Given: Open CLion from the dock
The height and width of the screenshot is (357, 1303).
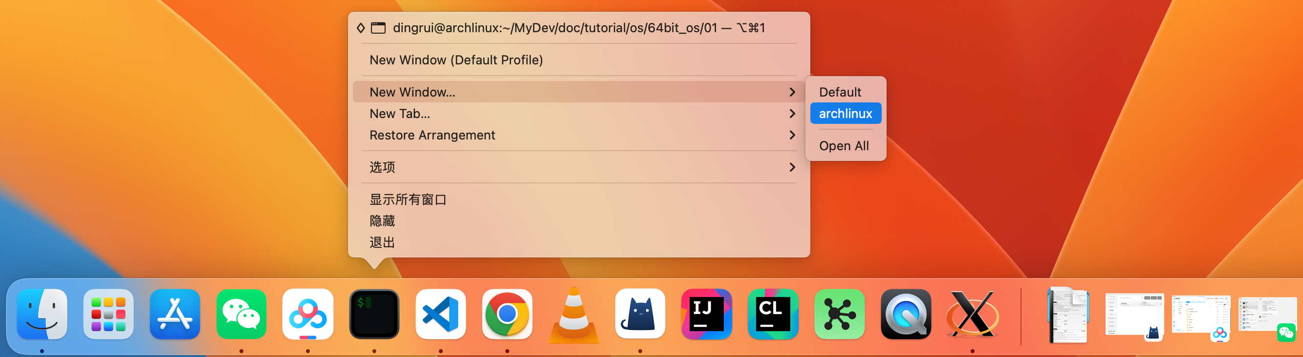Looking at the screenshot, I should click(x=772, y=314).
